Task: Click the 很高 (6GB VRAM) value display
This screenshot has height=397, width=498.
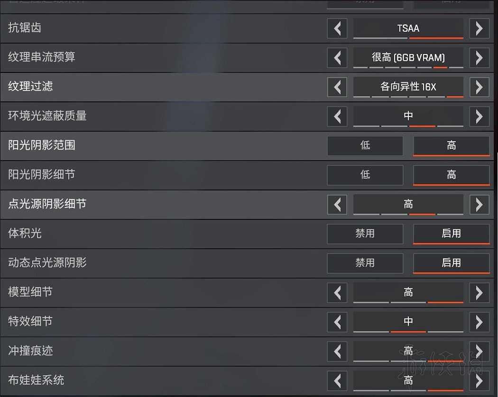Action: [x=408, y=57]
